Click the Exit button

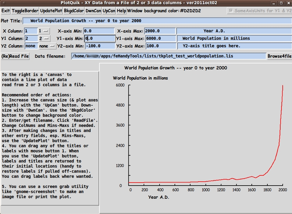(x=5, y=11)
